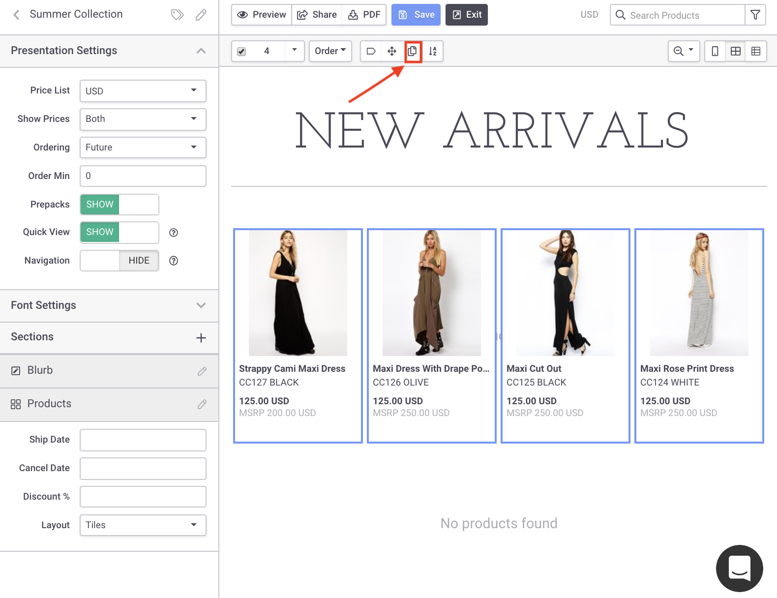Screen dimensions: 777x598
Task: Select the Maxi Cut Out dress image
Action: (x=566, y=293)
